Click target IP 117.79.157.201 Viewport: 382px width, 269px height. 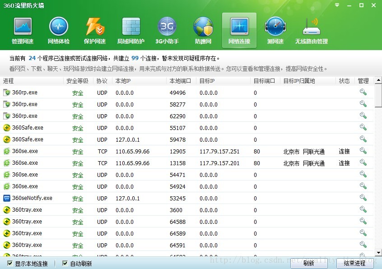(219, 163)
